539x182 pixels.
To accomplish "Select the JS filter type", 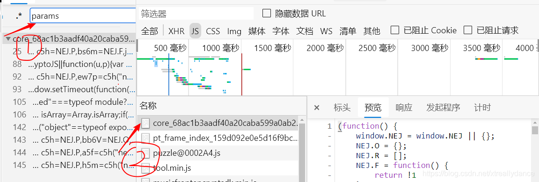I will coord(195,31).
